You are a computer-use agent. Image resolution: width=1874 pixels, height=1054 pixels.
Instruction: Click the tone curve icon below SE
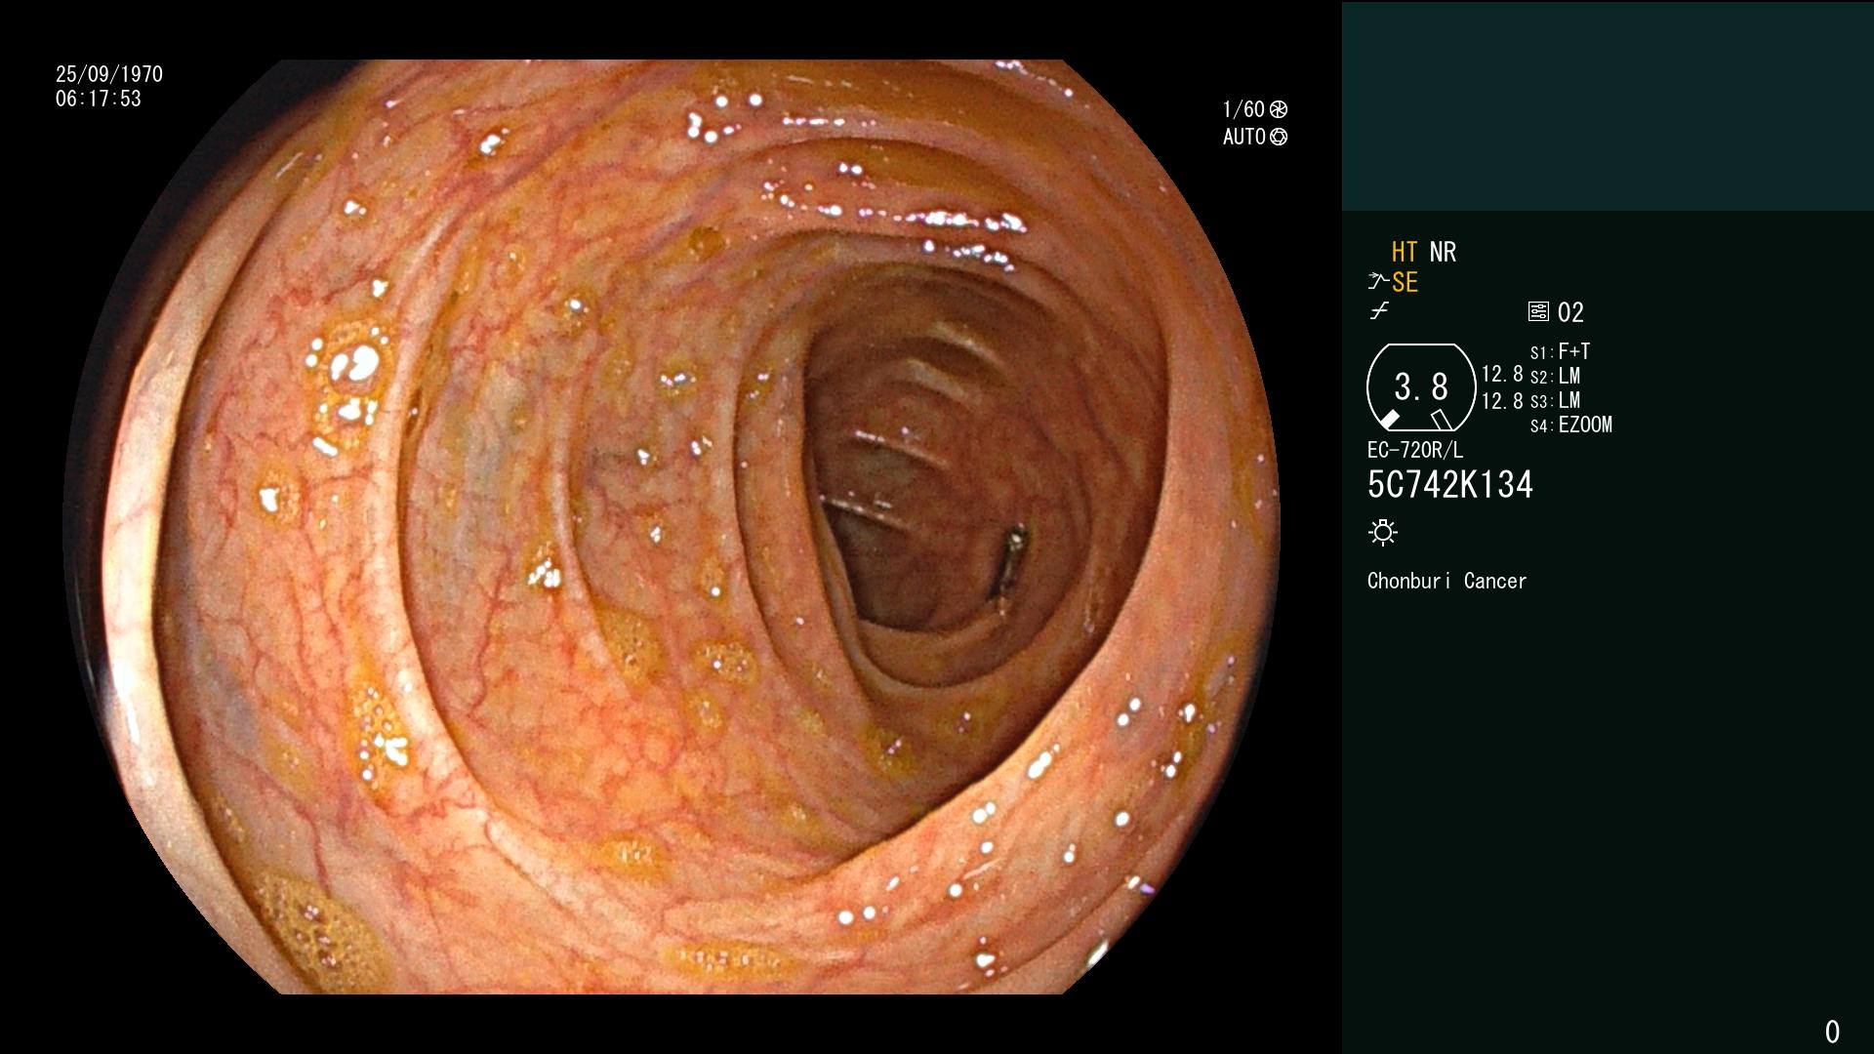pyautogui.click(x=1379, y=311)
